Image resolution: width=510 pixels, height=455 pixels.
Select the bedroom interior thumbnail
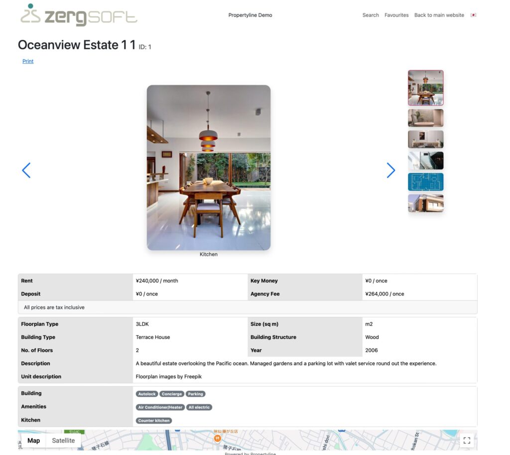(x=425, y=140)
